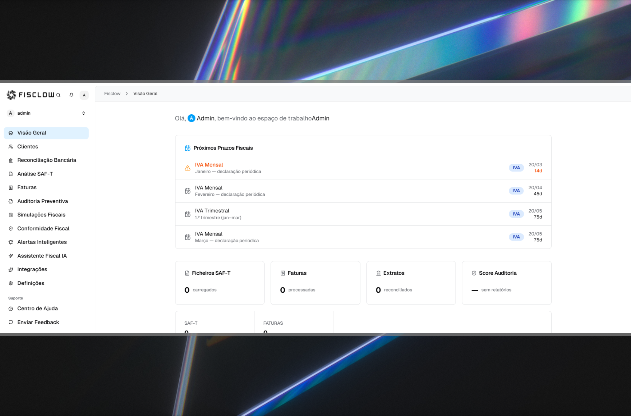Image resolution: width=631 pixels, height=416 pixels.
Task: Click the user avatar icon in sidebar header
Action: tap(84, 95)
